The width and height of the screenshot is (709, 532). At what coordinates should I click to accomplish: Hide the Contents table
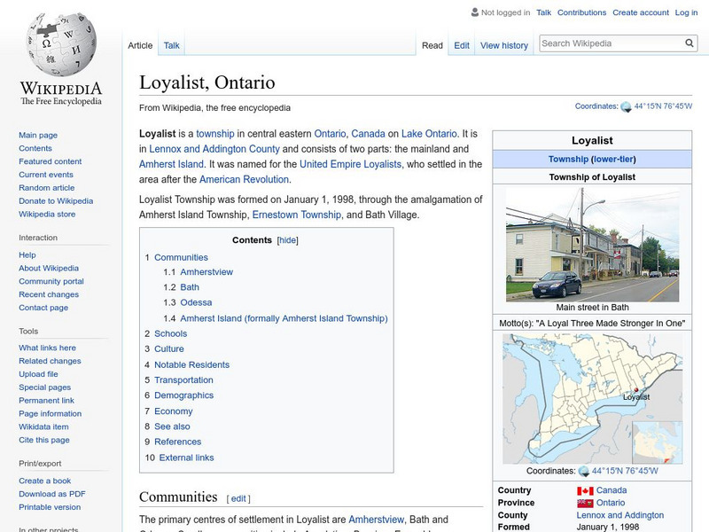tap(287, 240)
